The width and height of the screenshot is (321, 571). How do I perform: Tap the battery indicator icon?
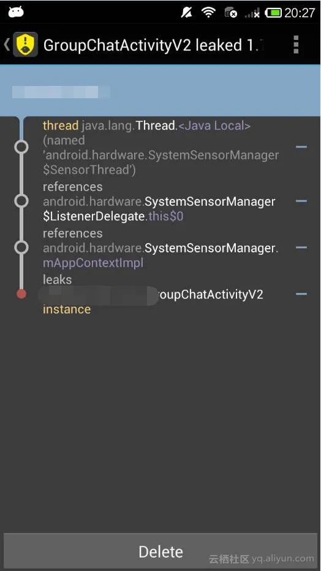pyautogui.click(x=273, y=13)
